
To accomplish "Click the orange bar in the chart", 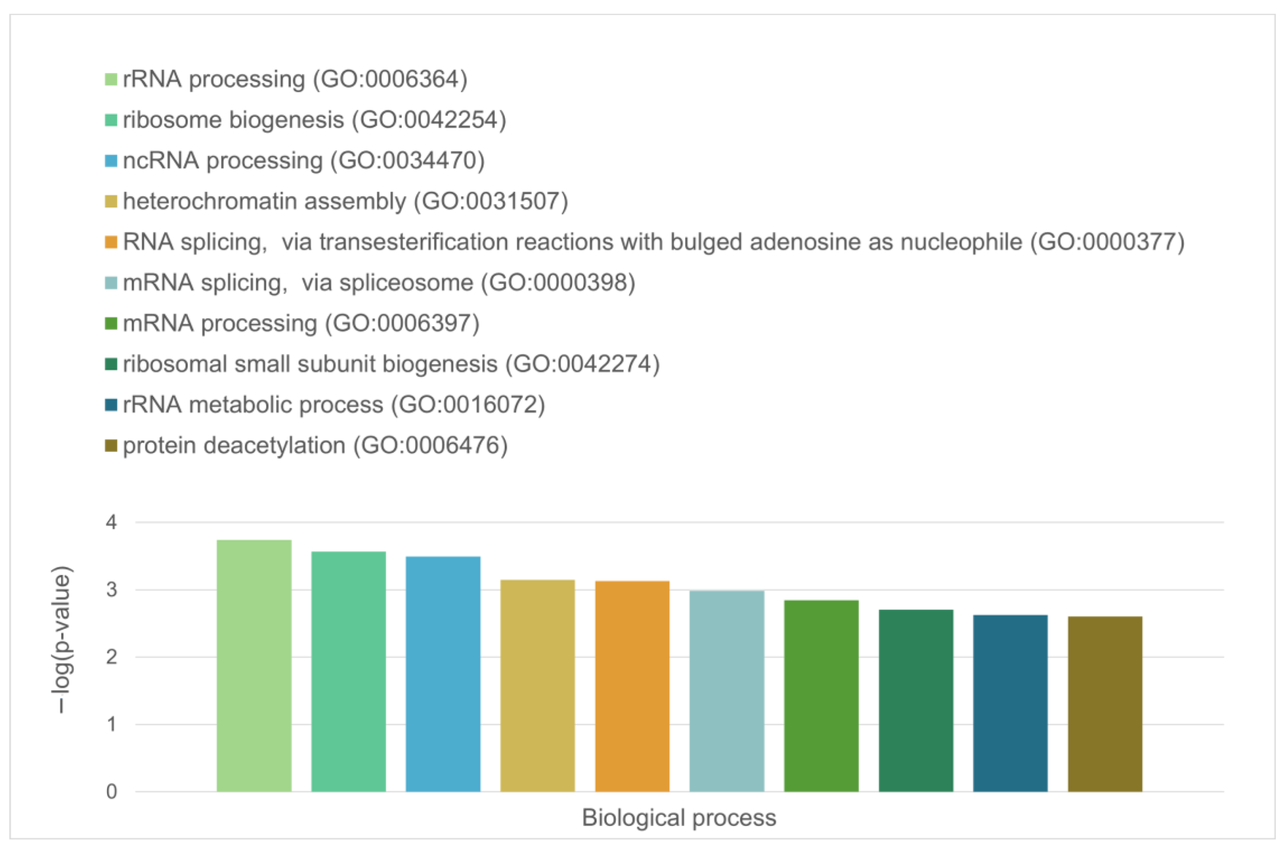I will (x=632, y=686).
